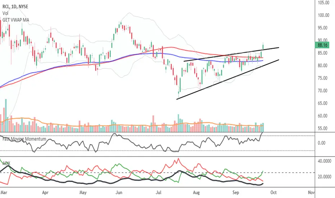This screenshot has height=198, width=335.
Task: Click the Apr date axis label
Action: click(x=45, y=193)
